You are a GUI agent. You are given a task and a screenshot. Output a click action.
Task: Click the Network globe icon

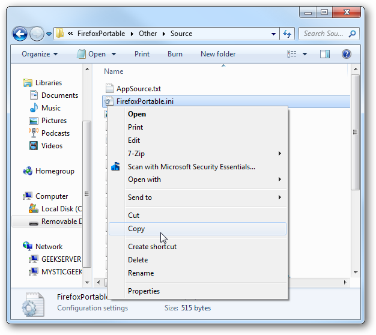28,246
